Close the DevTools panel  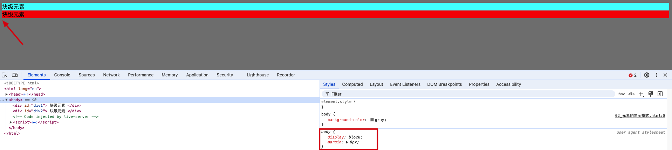tap(665, 75)
